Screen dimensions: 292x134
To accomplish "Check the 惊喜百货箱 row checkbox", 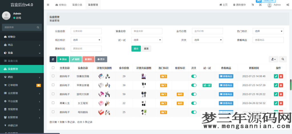I will 53,76.
